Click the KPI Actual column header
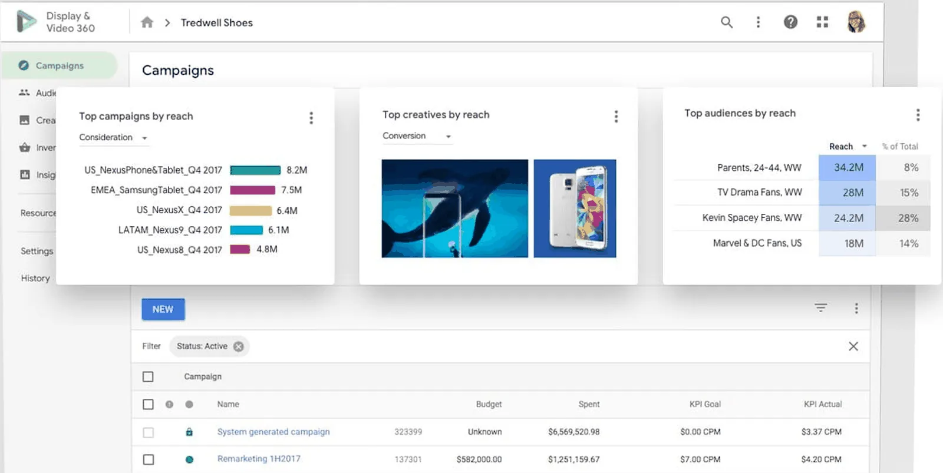Viewport: 943px width, 473px height. (x=823, y=404)
